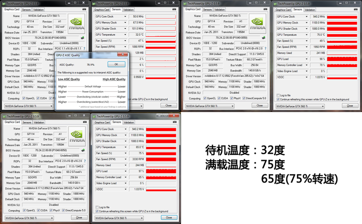
Task: Switch to Graphics Card tab in 65.0 °C Sensors window
Action: (102, 122)
